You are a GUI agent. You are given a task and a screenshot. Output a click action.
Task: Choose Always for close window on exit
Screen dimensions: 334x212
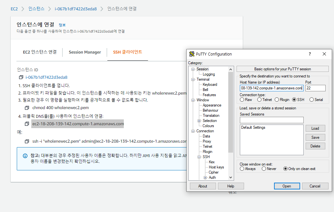pyautogui.click(x=242, y=169)
